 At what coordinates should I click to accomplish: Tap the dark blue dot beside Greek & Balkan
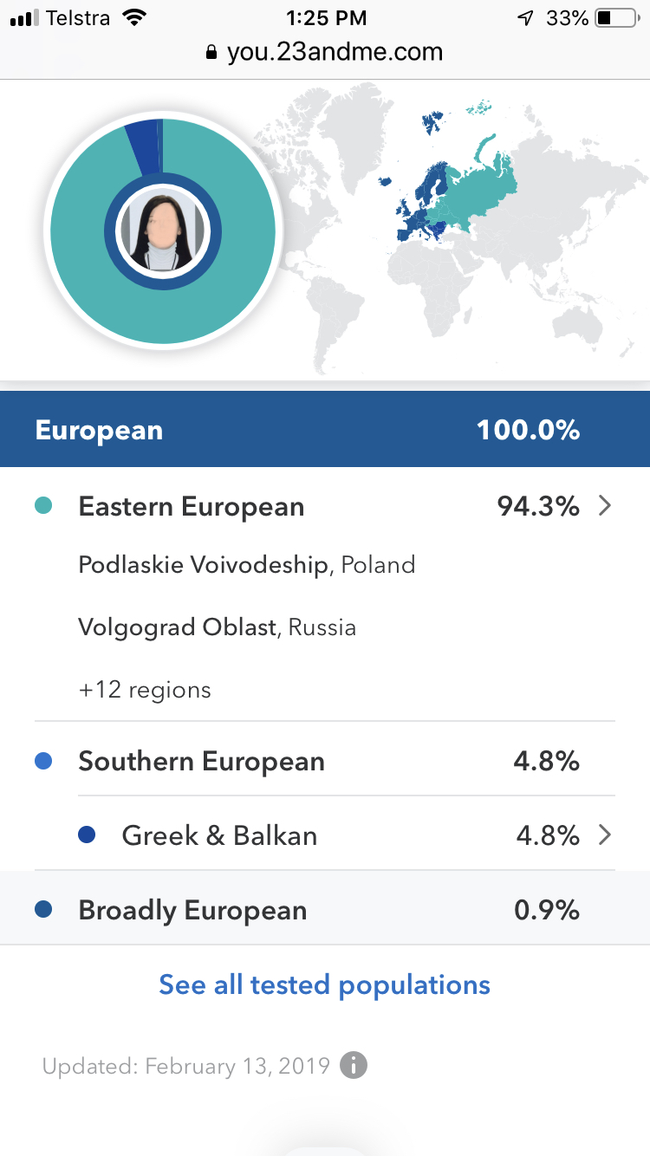coord(87,835)
